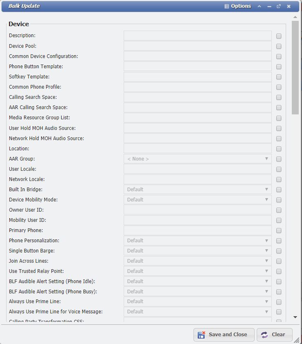Viewport: 302px width, 344px height.
Task: Open the Single Button Barge dropdown
Action: pos(198,250)
